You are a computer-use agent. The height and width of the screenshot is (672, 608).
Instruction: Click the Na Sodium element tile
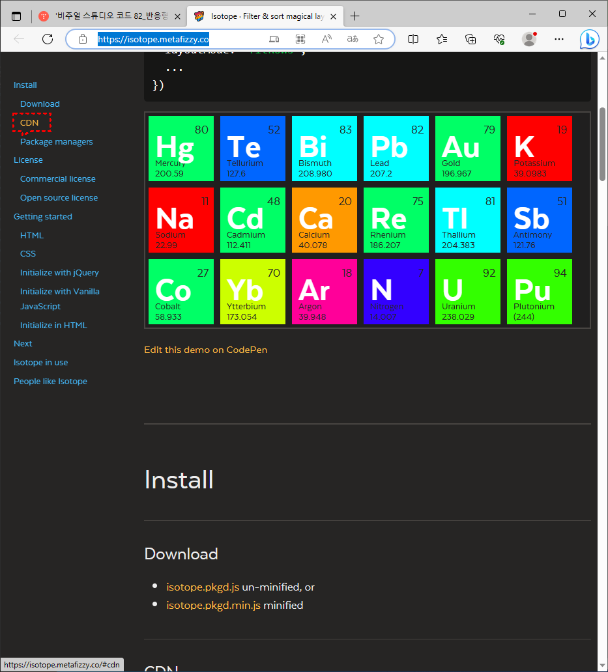tap(181, 220)
